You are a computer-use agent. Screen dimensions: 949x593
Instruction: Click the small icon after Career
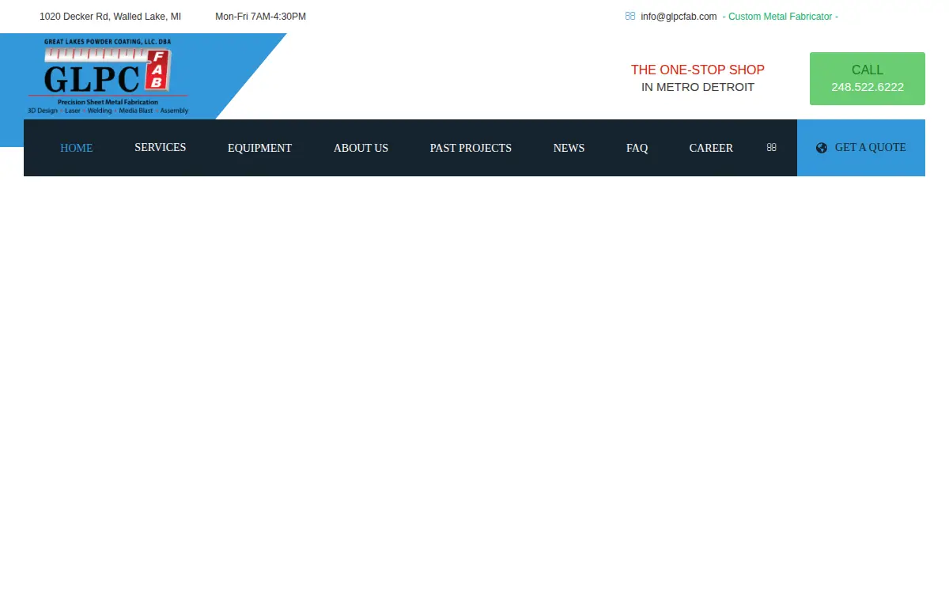point(772,147)
